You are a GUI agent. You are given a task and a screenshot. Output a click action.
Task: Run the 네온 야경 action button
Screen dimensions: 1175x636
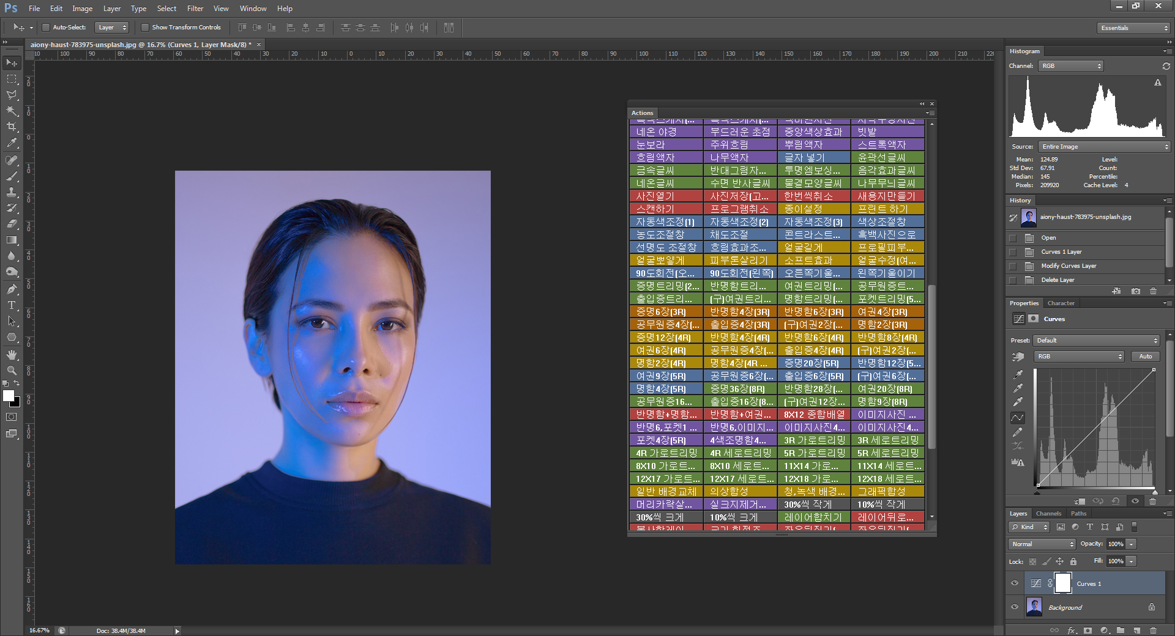666,131
